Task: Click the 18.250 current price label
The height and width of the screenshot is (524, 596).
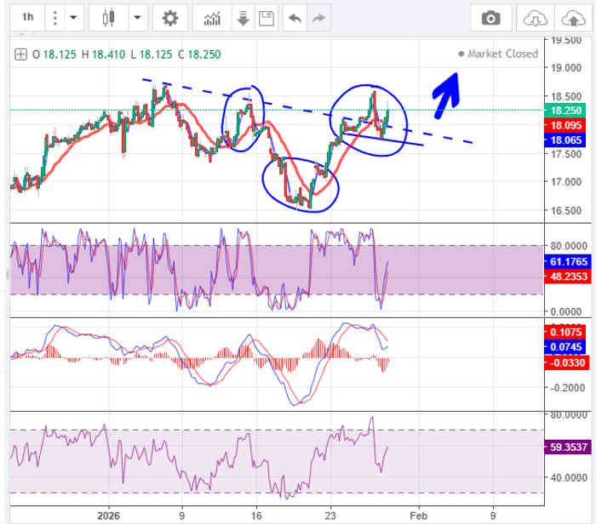Action: 565,111
